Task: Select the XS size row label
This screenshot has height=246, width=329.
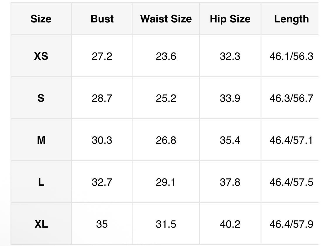Action: 41,56
